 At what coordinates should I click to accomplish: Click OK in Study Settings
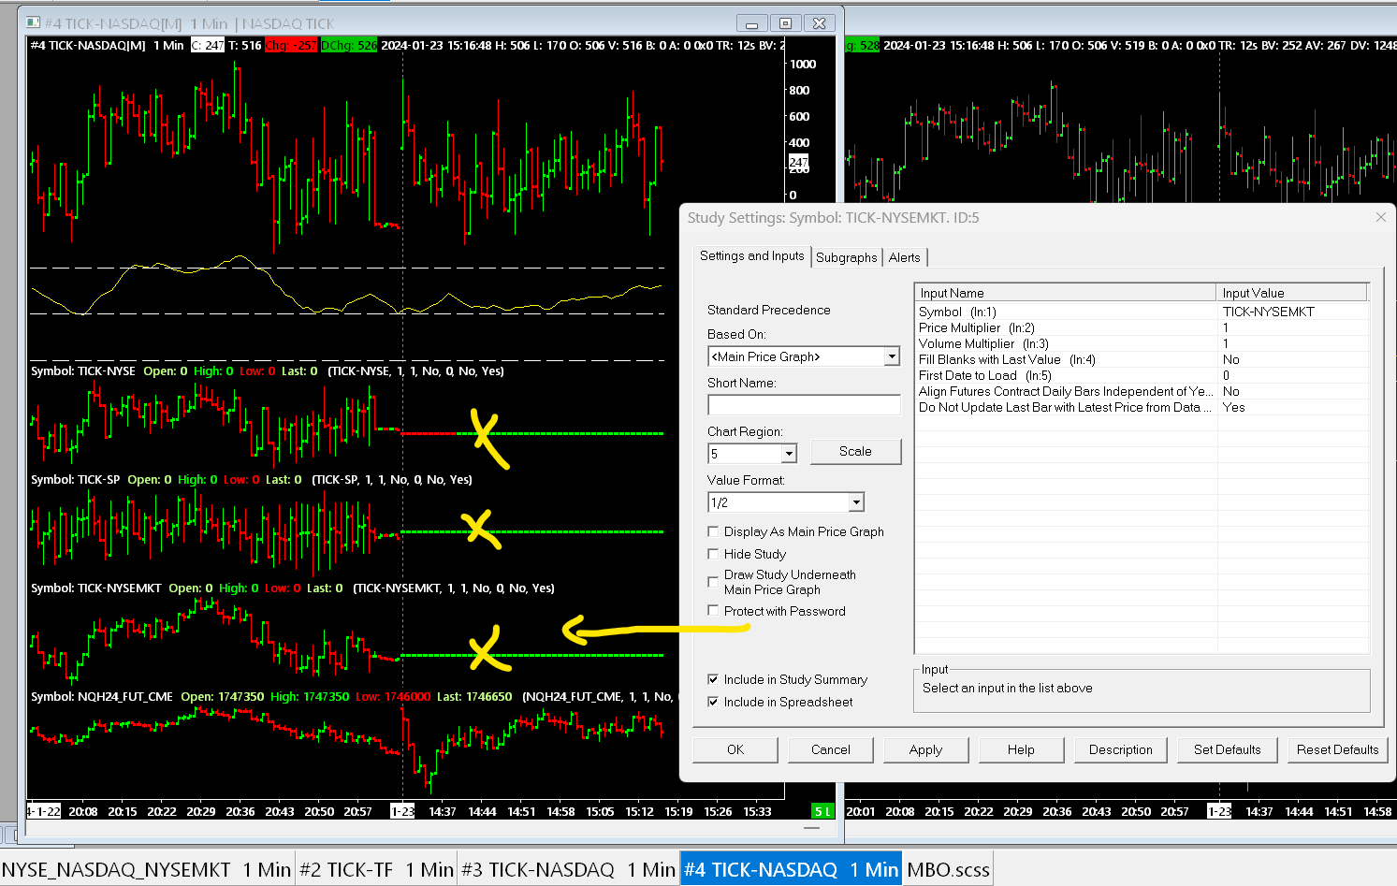tap(735, 749)
